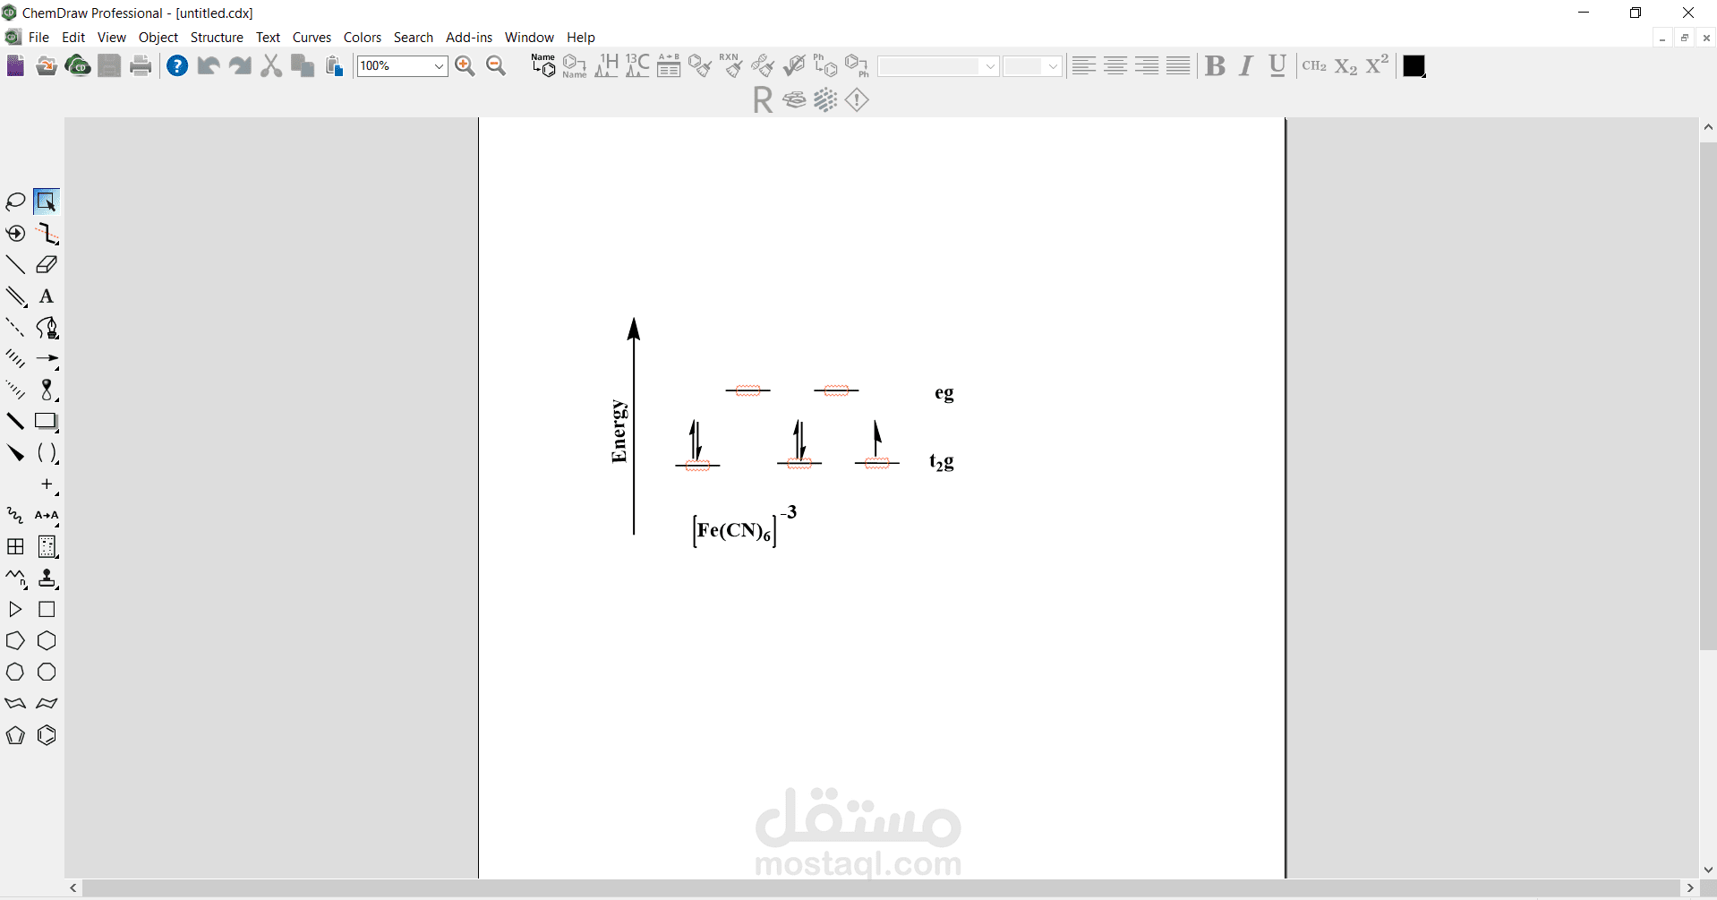The image size is (1717, 900).
Task: Pick the Benzene ring tool
Action: [47, 735]
